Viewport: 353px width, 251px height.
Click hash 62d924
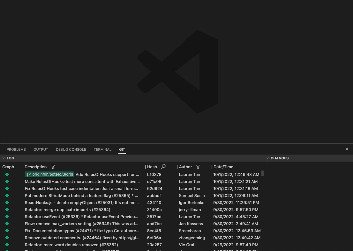[155, 188]
